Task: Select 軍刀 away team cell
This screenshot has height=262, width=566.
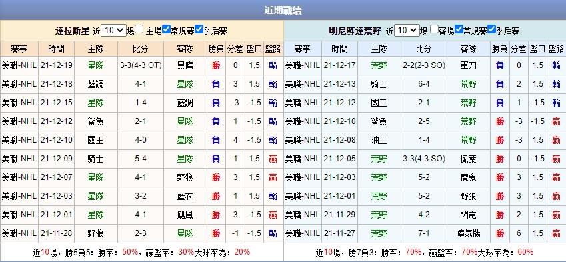Action: pos(469,65)
